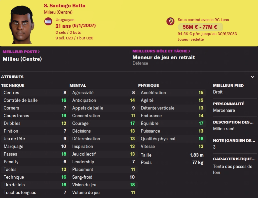Select the Équilibre attribute row

(x=172, y=123)
